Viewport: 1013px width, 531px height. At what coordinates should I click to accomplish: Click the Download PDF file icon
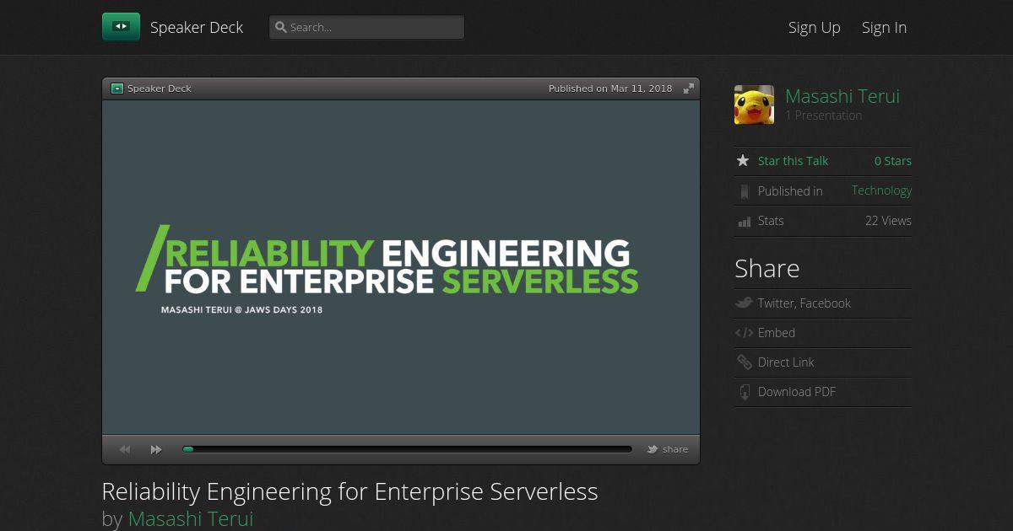744,392
